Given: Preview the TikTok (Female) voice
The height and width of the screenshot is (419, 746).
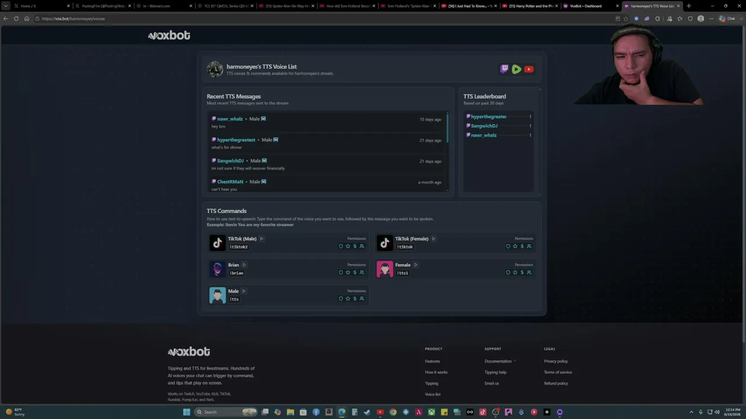Looking at the screenshot, I should (434, 239).
